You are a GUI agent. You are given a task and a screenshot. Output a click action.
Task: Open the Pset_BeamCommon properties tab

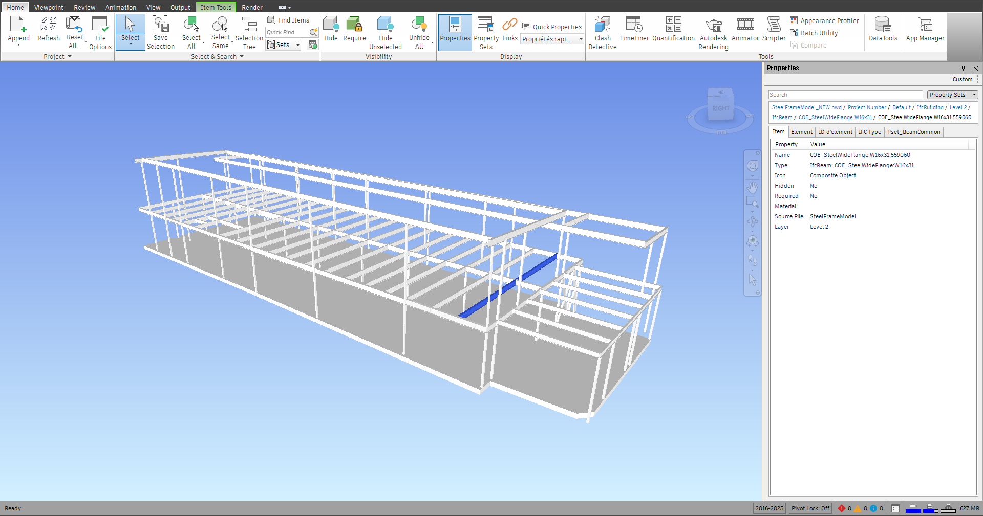tap(913, 132)
